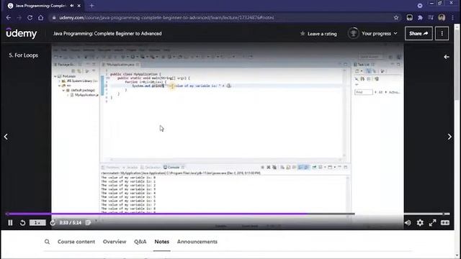461x259 pixels.
Task: Click the trophy progress icon
Action: coord(353,33)
